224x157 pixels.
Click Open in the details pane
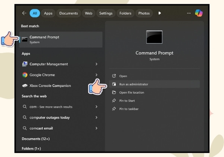[155, 76]
